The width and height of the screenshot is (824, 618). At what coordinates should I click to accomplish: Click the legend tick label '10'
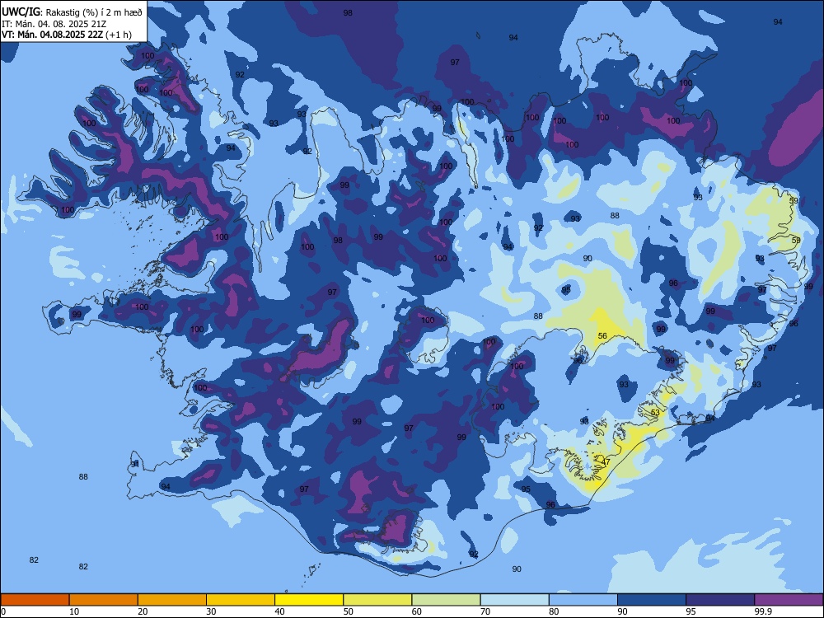pos(74,611)
